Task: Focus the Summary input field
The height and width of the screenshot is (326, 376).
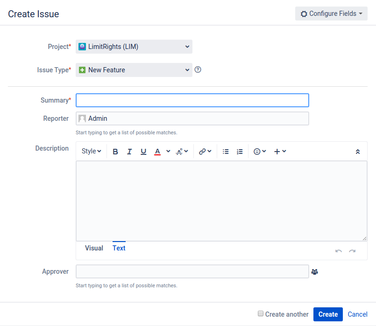Action: click(192, 100)
